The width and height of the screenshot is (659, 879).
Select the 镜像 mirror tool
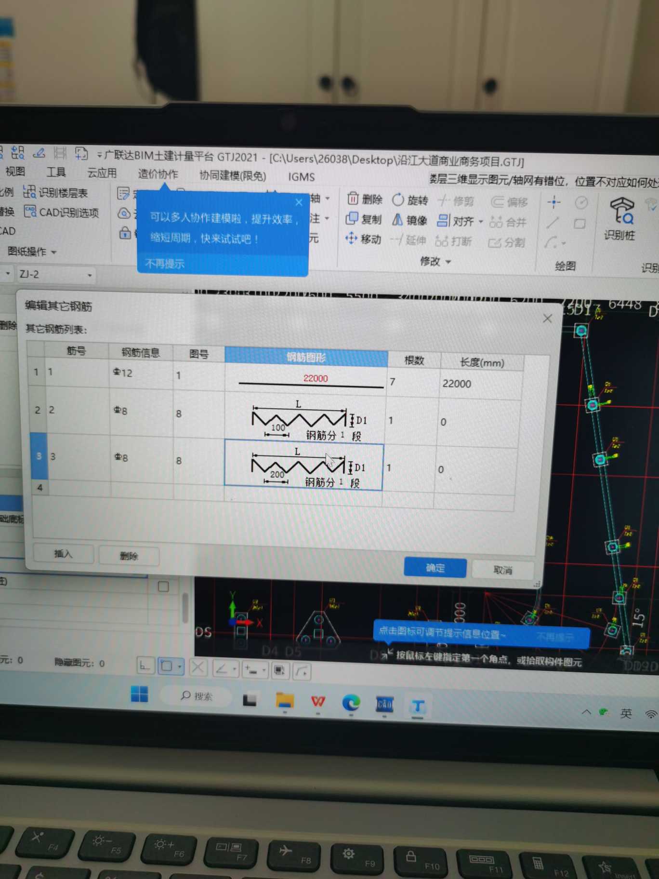click(x=409, y=220)
